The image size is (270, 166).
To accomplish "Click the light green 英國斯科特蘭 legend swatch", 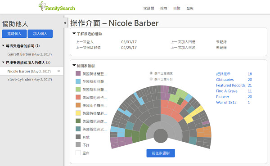I will [x=78, y=89].
